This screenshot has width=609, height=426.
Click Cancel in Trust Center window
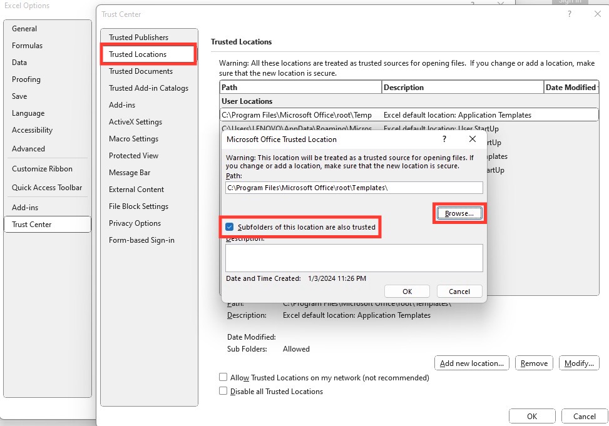coord(584,416)
